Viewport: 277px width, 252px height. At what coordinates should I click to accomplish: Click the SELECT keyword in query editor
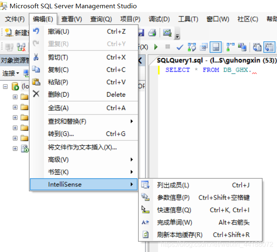(177, 70)
